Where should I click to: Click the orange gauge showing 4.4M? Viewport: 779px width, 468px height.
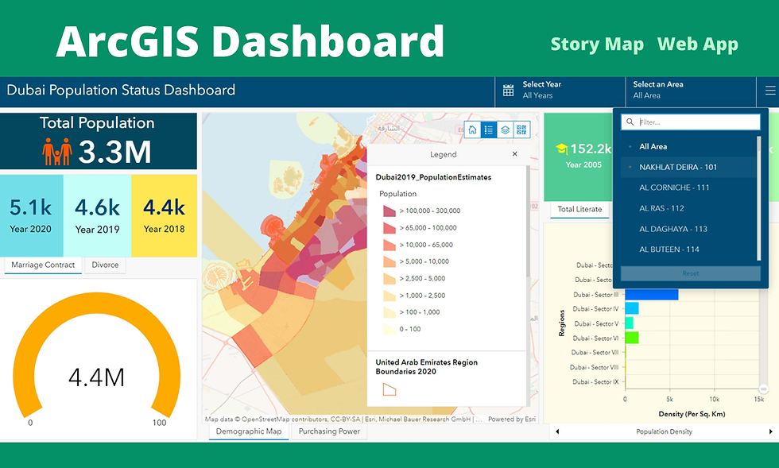tap(96, 354)
